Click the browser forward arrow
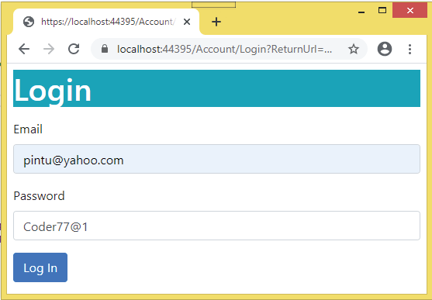 point(49,49)
